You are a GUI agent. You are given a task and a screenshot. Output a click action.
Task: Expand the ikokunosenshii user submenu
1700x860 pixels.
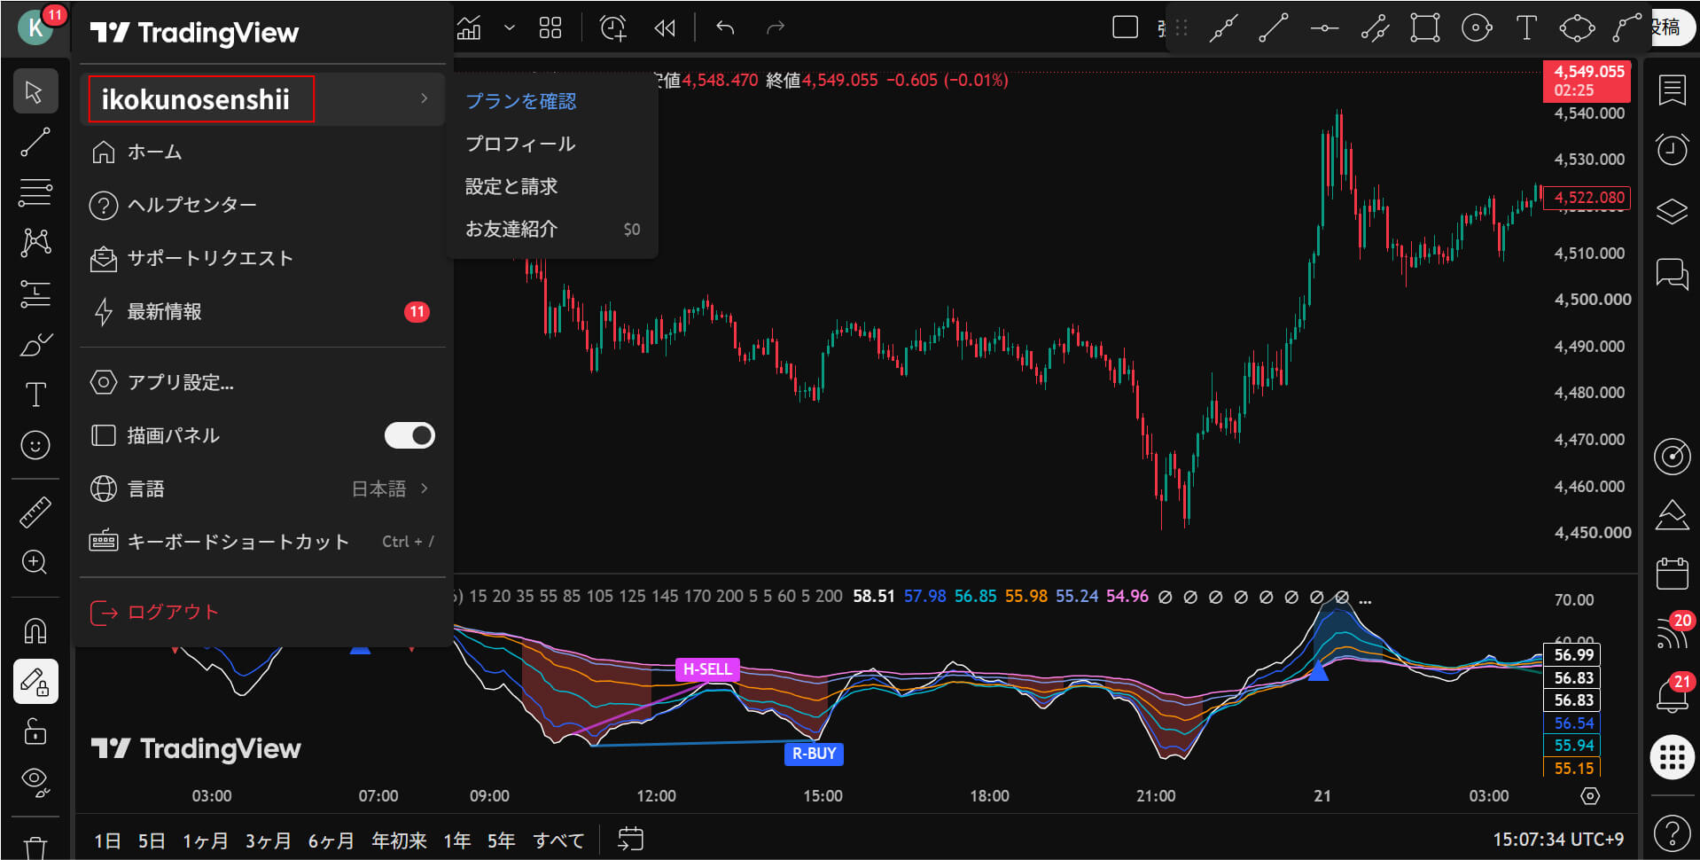262,99
